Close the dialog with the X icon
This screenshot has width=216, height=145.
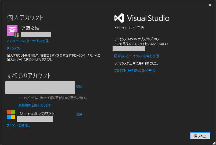click(210, 5)
